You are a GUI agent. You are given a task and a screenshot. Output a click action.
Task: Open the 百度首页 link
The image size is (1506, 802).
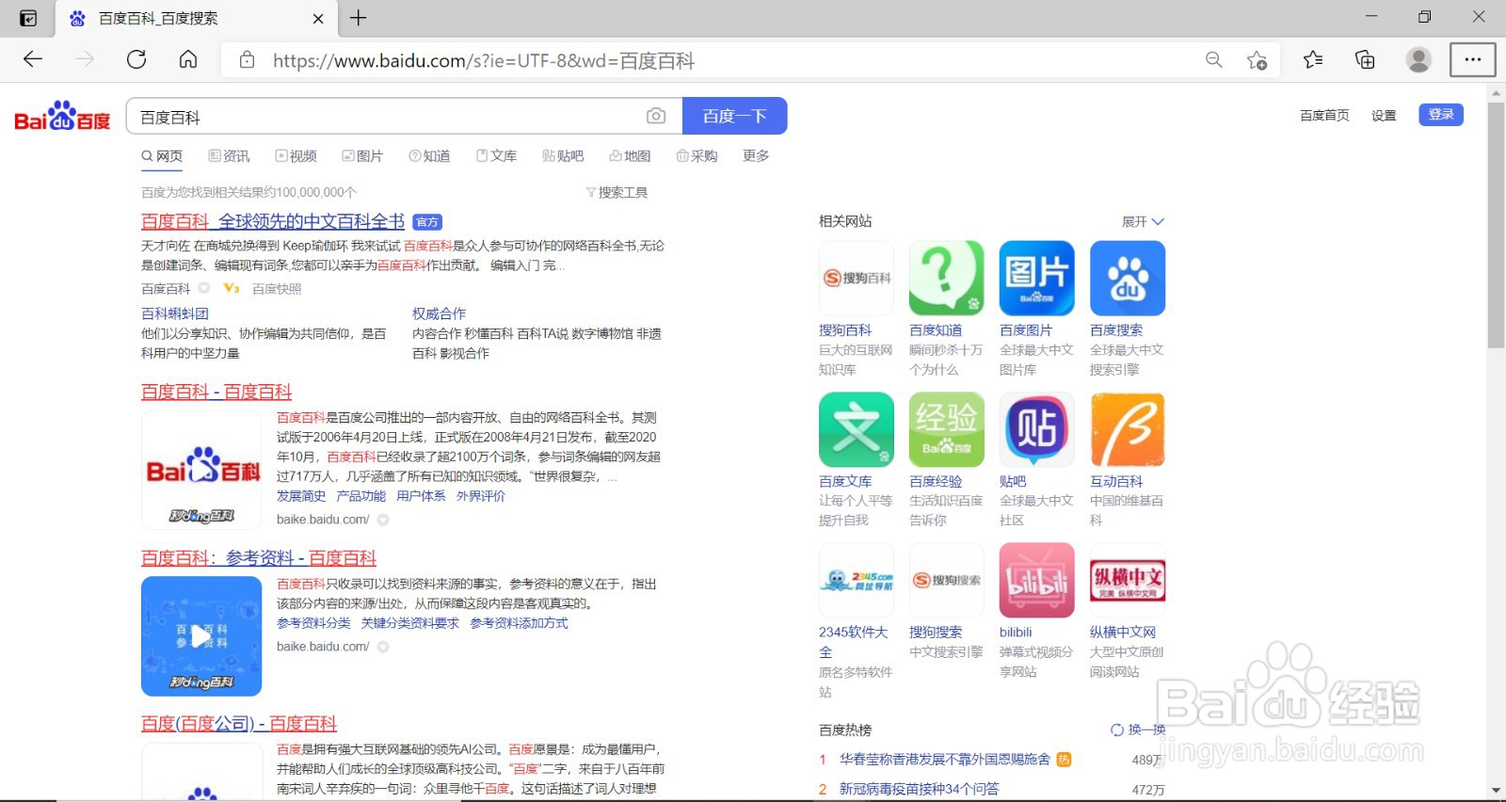[x=1324, y=116]
